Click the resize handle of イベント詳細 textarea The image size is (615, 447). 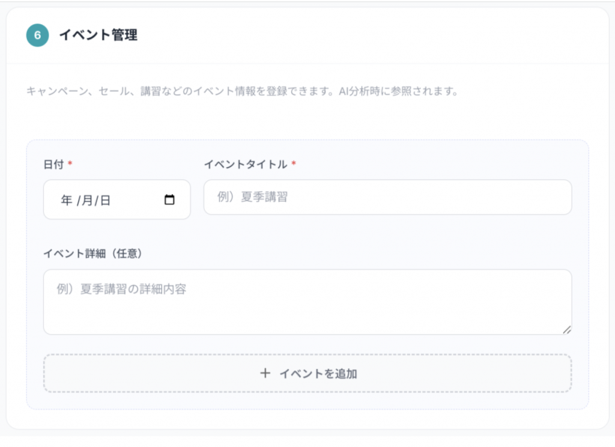coord(567,329)
